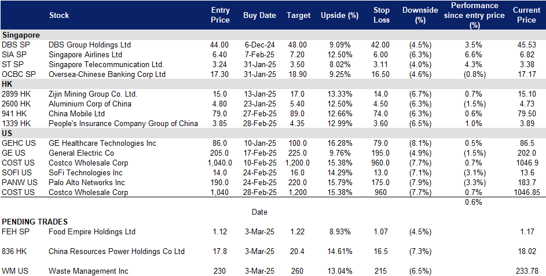
Task: Select China Resources Power Holdings Co Ltd
Action: (x=116, y=251)
